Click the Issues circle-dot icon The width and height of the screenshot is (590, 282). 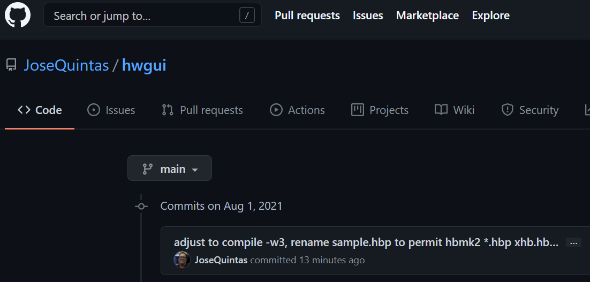click(94, 110)
